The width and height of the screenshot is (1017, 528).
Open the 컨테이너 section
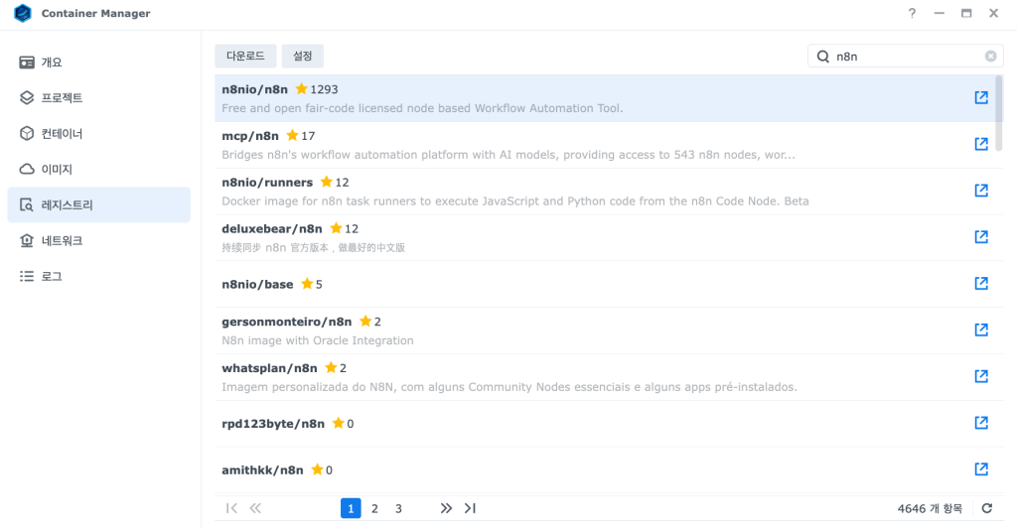98,133
